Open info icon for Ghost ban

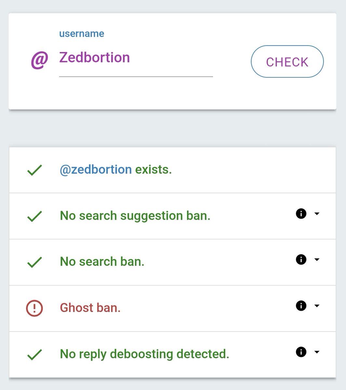coord(301,306)
